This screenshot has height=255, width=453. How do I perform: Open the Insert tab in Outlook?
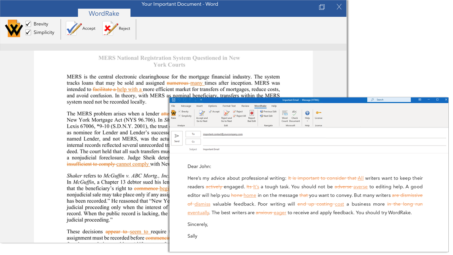coord(200,106)
